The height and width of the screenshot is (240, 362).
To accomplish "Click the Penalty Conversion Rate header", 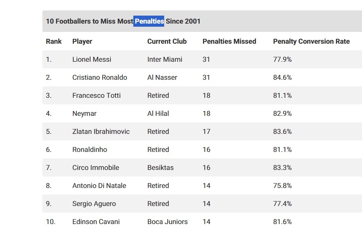I will point(311,42).
